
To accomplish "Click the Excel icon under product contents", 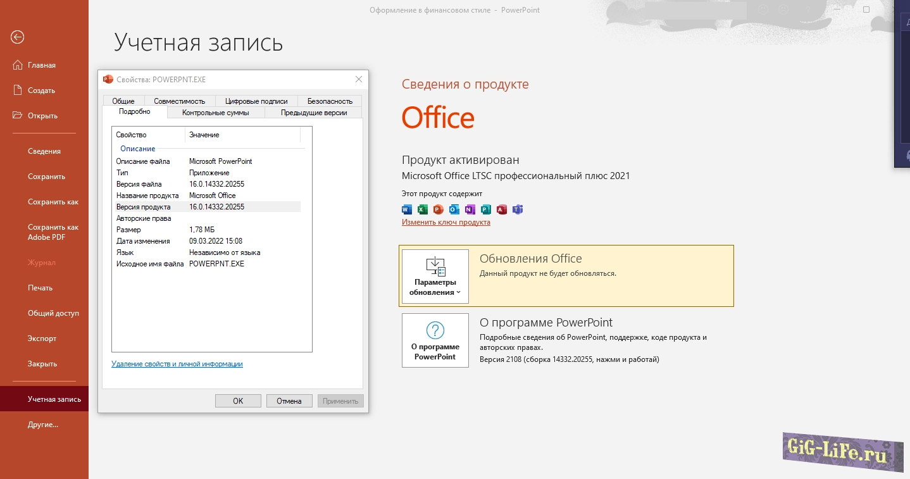I will [423, 209].
